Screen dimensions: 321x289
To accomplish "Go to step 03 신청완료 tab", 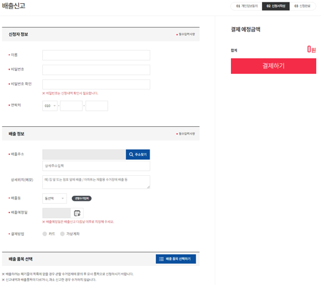I will (302, 6).
